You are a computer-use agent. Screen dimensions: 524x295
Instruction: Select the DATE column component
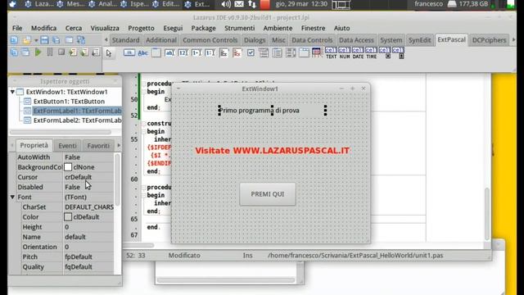pyautogui.click(x=358, y=52)
